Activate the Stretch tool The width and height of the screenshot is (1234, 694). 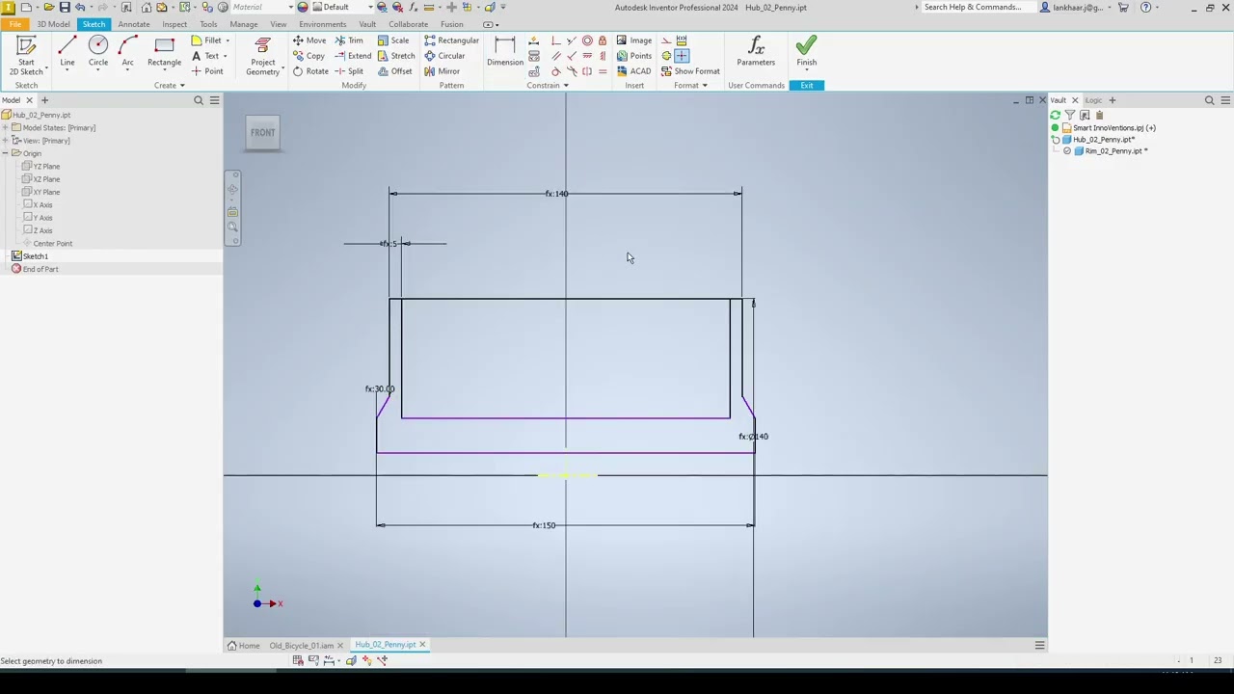[x=396, y=56]
